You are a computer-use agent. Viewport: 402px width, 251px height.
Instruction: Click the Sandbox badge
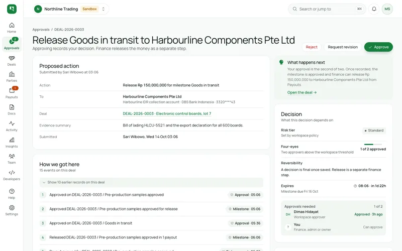click(x=89, y=9)
